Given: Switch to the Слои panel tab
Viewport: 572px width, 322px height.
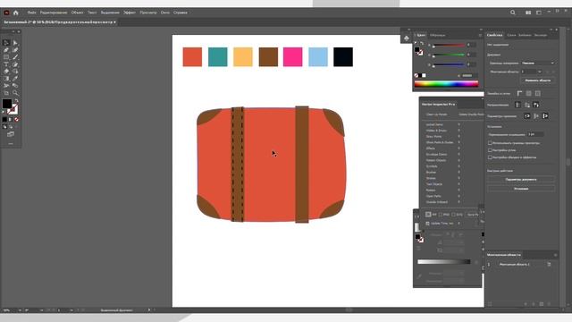Looking at the screenshot, I should [x=511, y=35].
